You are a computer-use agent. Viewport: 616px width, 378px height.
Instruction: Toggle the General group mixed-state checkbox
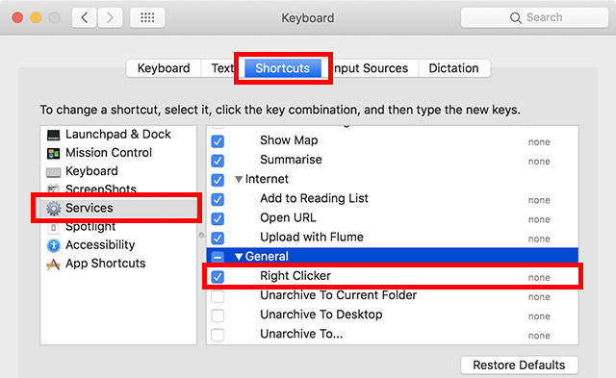[x=218, y=257]
